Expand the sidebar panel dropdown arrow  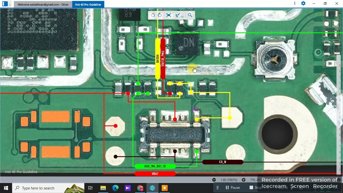click(x=10, y=4)
